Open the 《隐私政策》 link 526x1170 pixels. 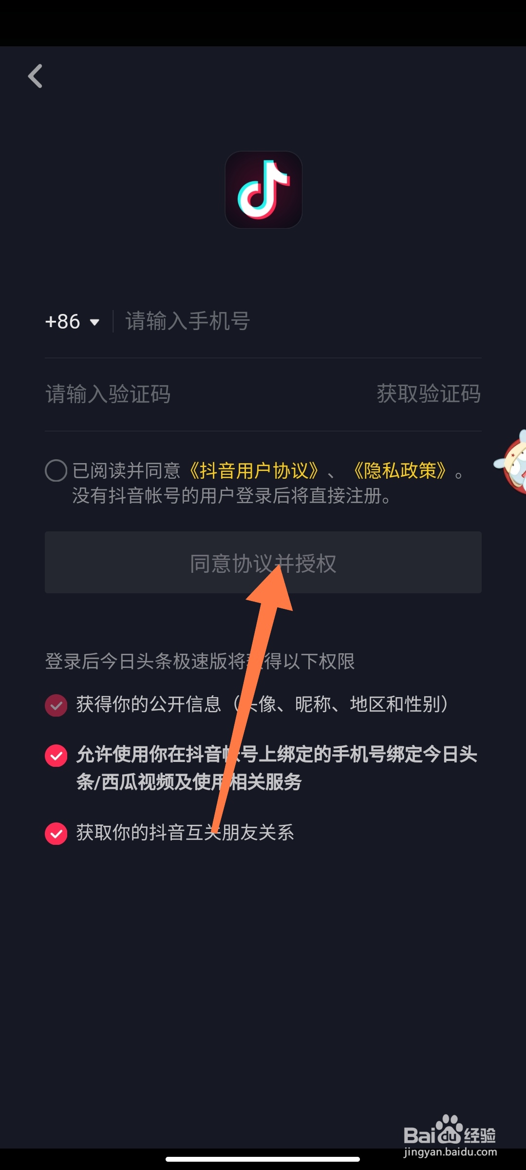[400, 471]
